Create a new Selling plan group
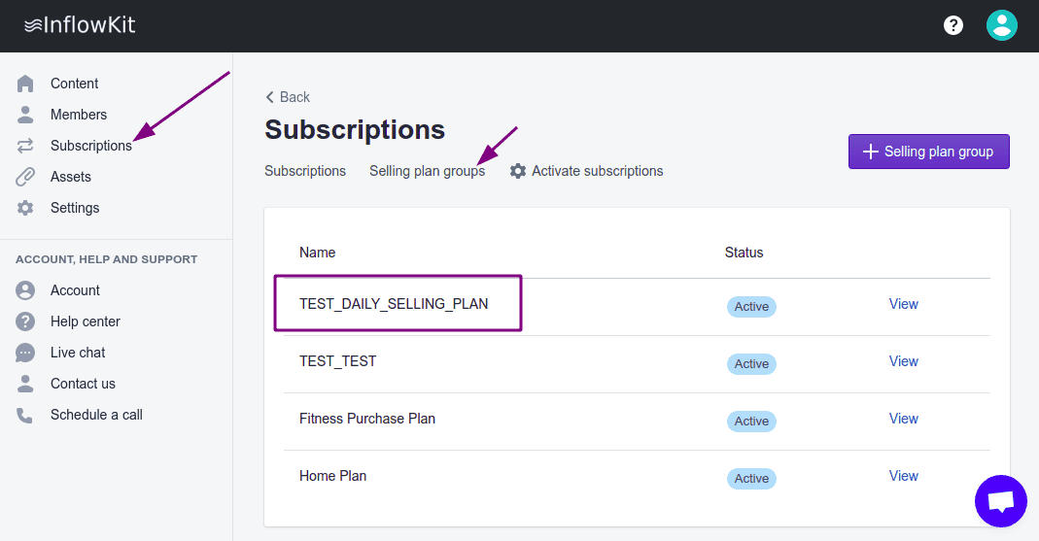 pyautogui.click(x=928, y=152)
